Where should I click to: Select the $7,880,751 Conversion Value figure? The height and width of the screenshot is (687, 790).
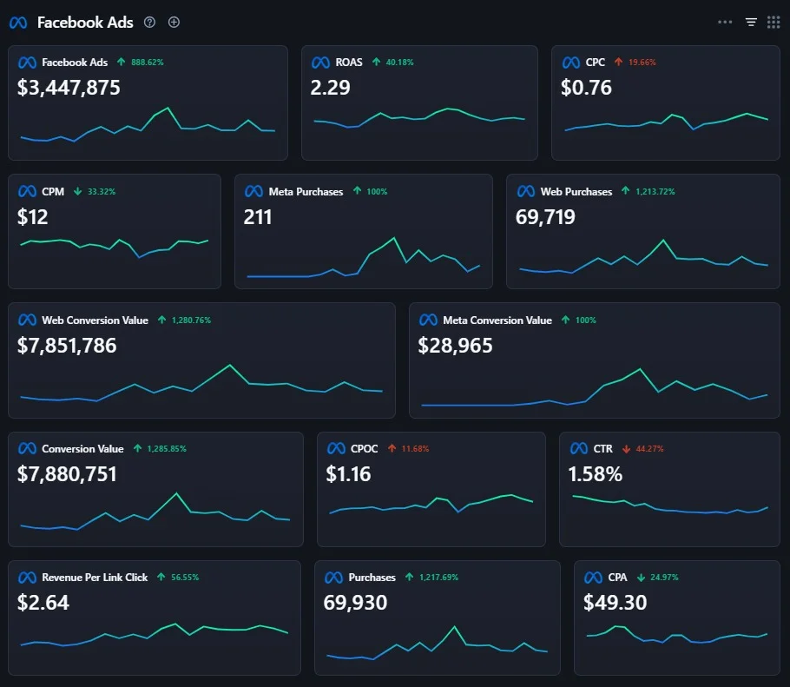point(67,474)
